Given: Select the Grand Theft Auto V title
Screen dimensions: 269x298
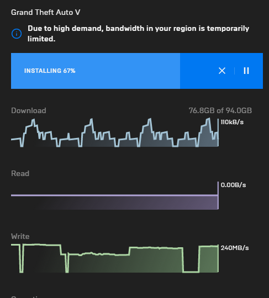Looking at the screenshot, I should [x=46, y=12].
